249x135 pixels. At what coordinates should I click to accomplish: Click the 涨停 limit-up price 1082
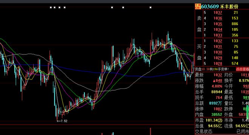218,109
